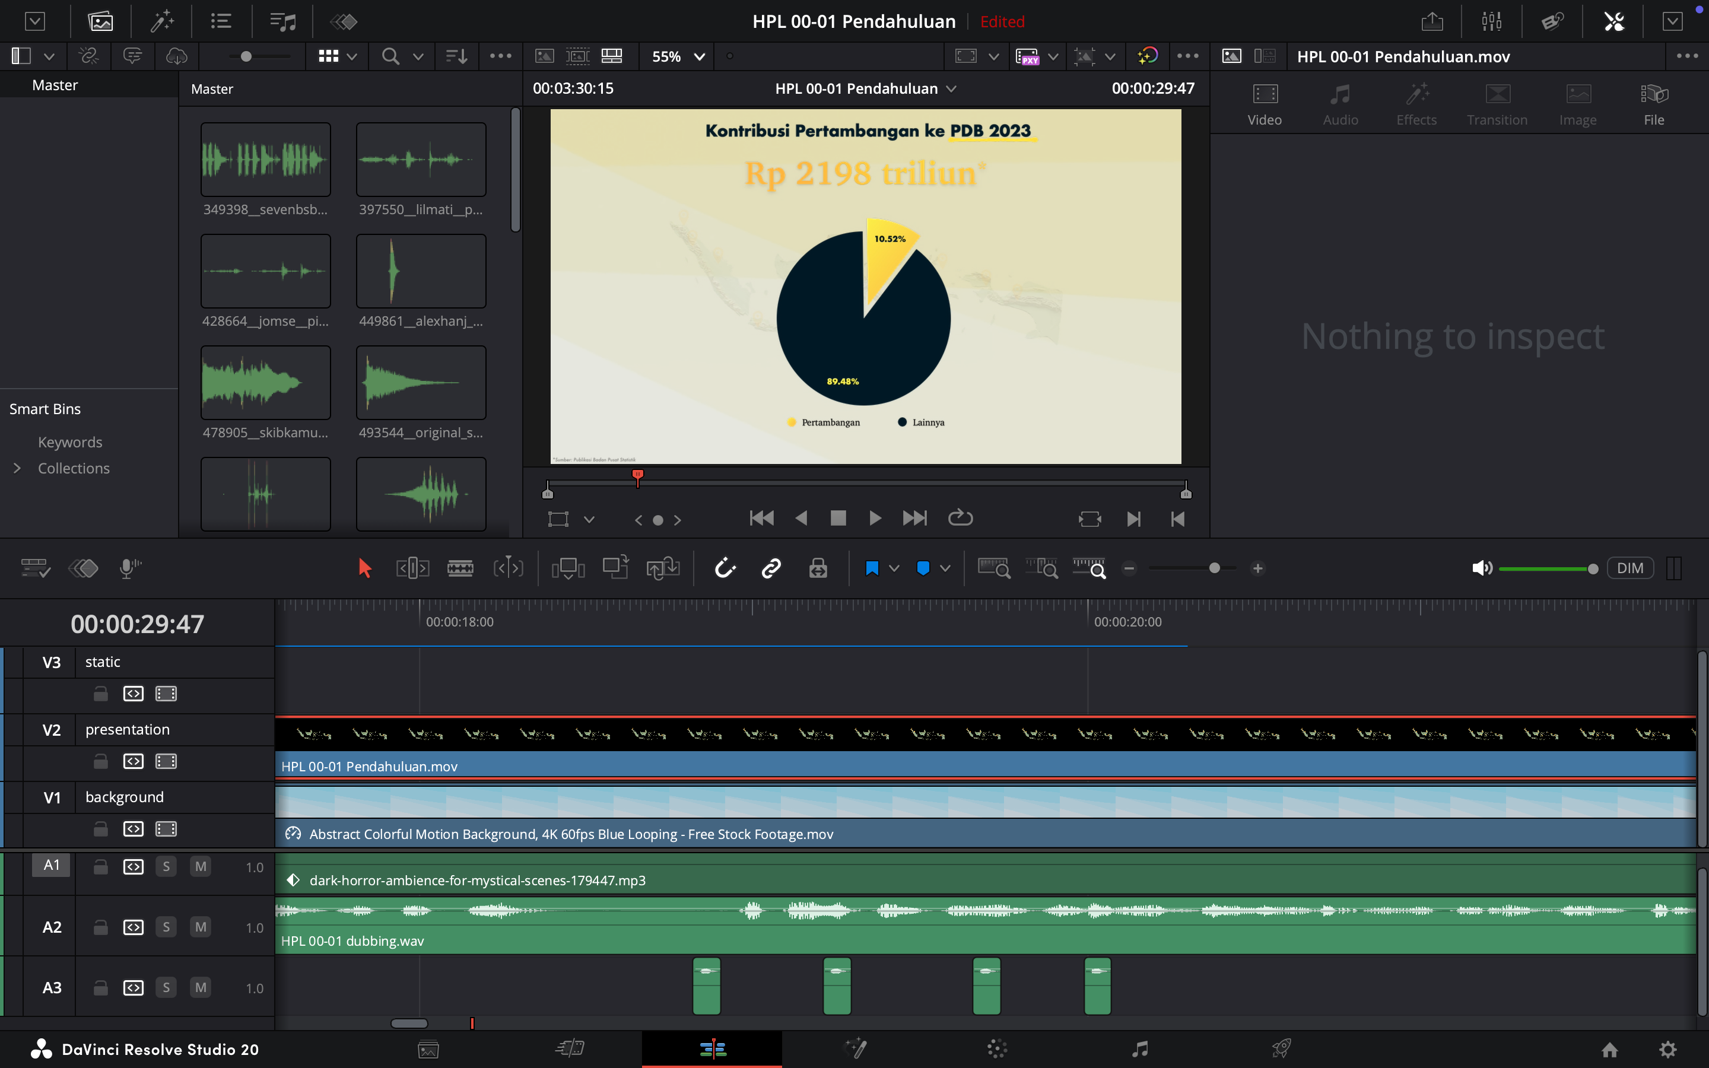The image size is (1709, 1068).
Task: Expand the Collections smart bin
Action: click(17, 468)
